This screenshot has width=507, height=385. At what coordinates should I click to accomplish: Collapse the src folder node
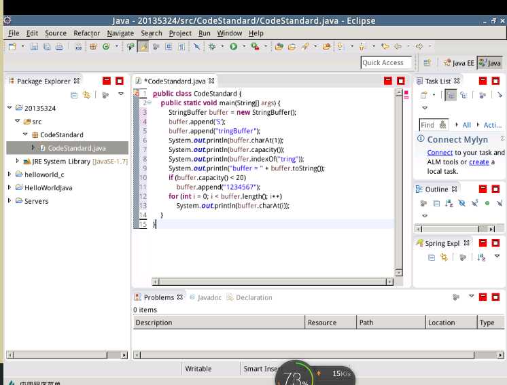coord(18,121)
